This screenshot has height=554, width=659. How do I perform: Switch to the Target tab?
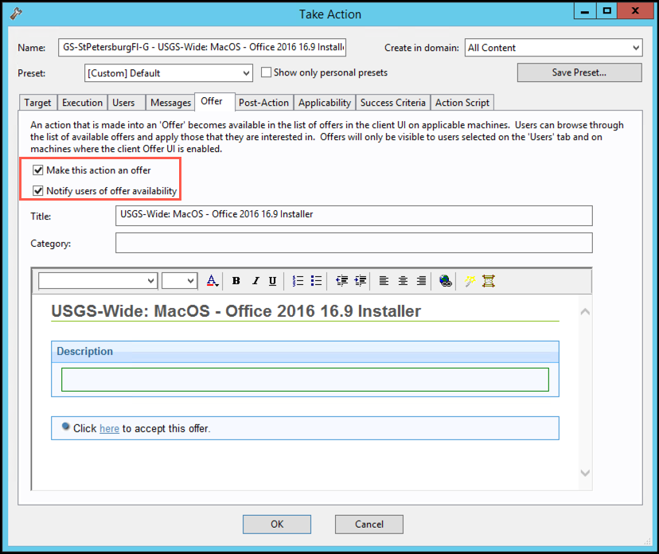tap(37, 103)
